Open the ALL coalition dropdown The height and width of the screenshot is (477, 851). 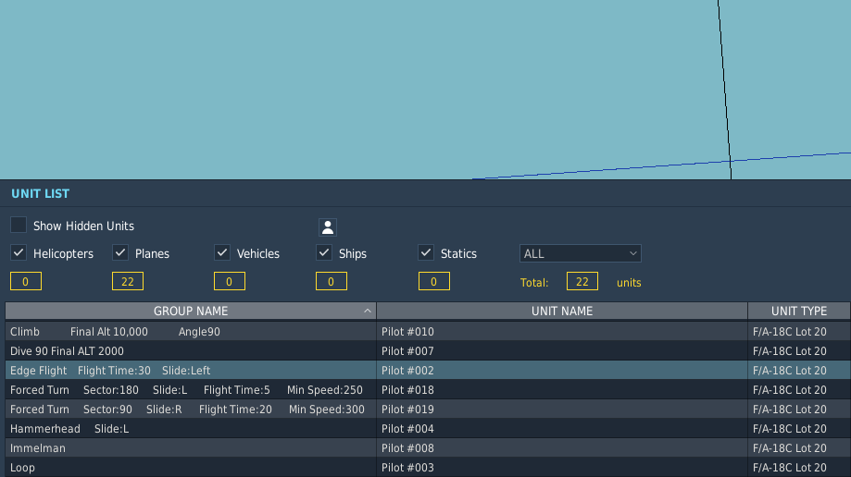click(580, 253)
